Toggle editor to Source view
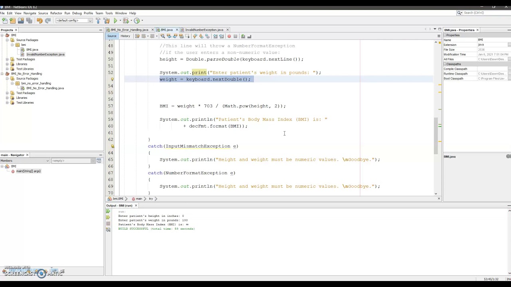 112,36
